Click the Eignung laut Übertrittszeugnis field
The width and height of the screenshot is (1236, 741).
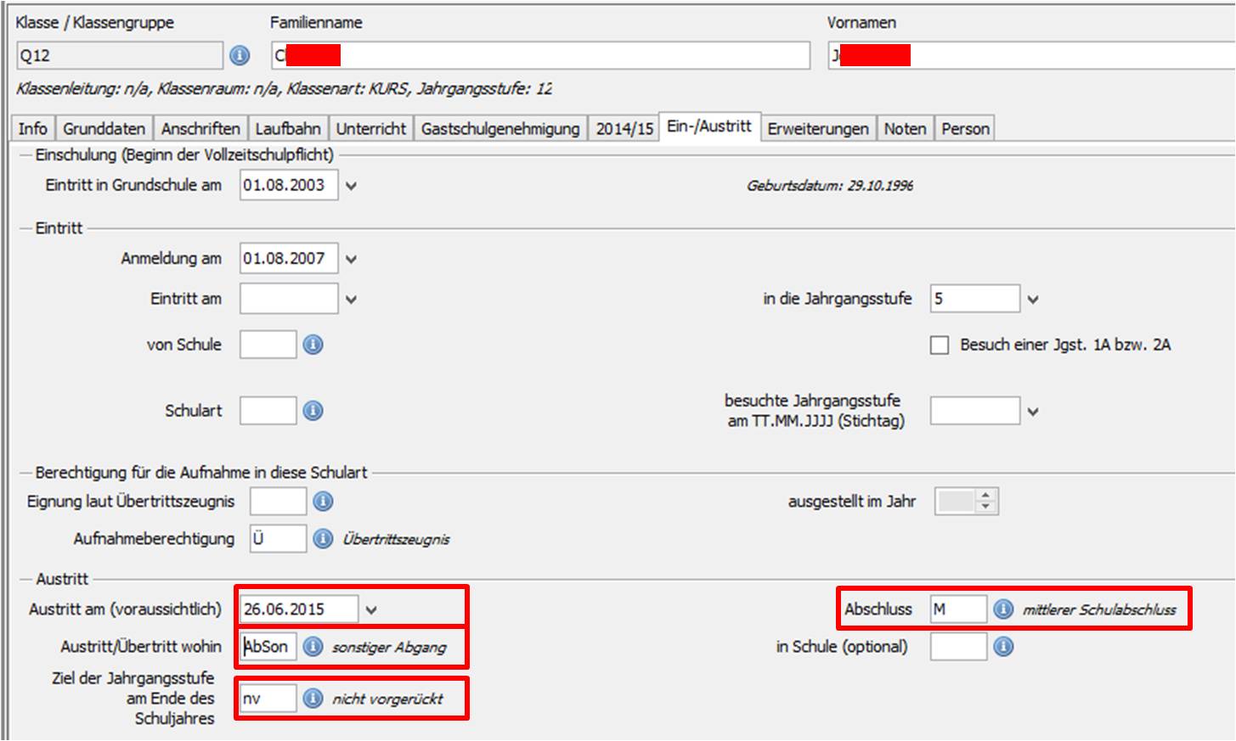click(x=279, y=502)
